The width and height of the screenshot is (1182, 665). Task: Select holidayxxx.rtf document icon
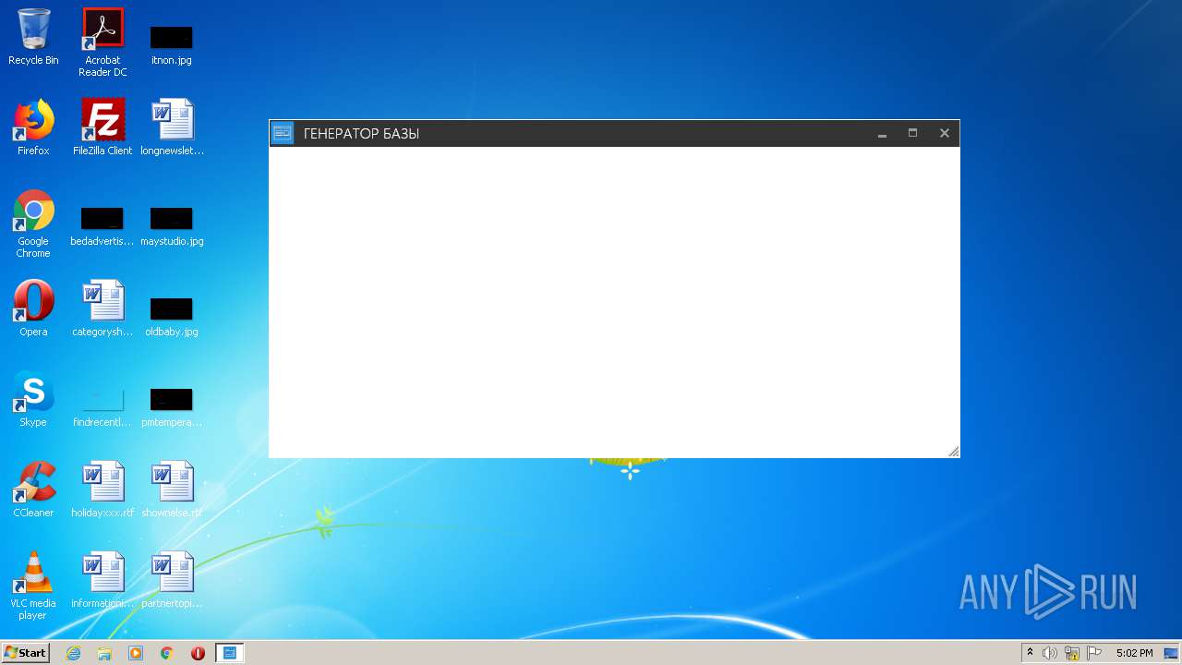pos(103,490)
